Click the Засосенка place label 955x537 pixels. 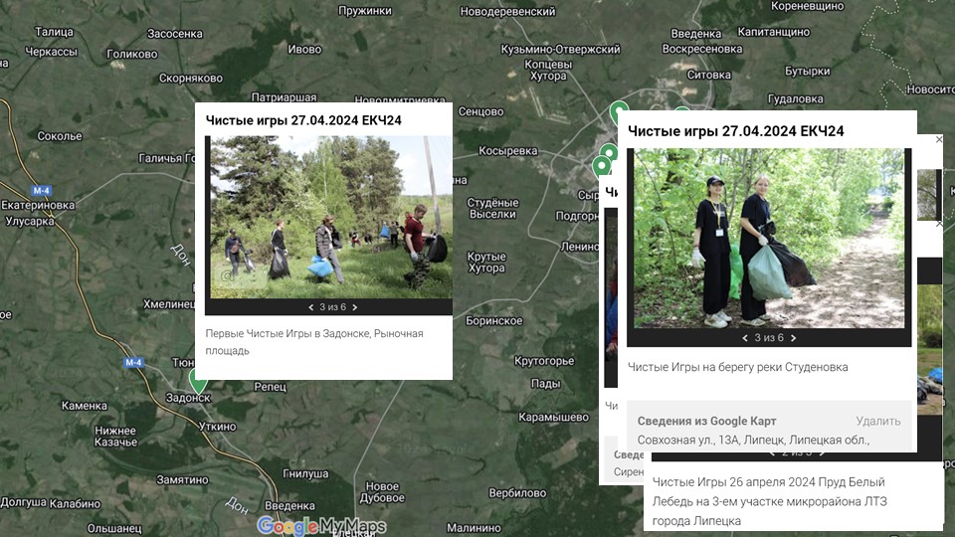pos(175,34)
